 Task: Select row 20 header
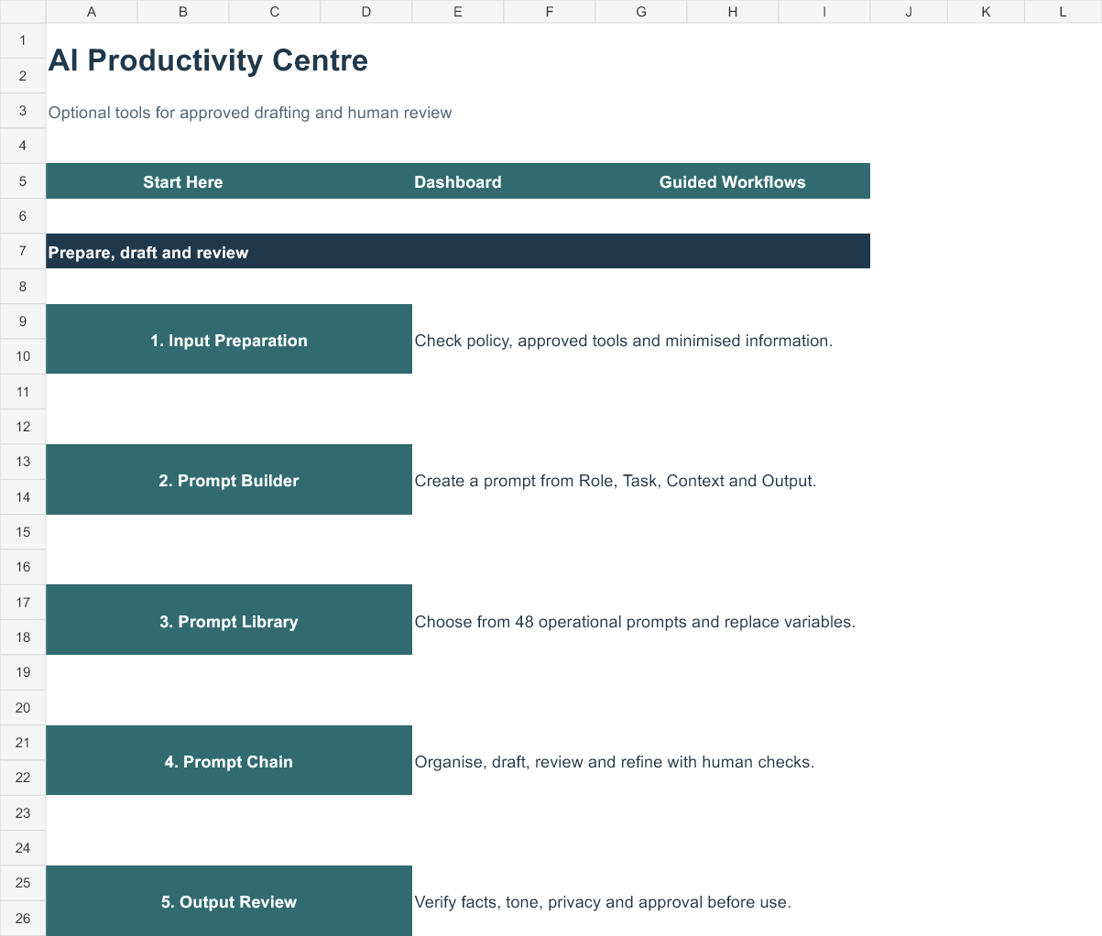point(23,708)
